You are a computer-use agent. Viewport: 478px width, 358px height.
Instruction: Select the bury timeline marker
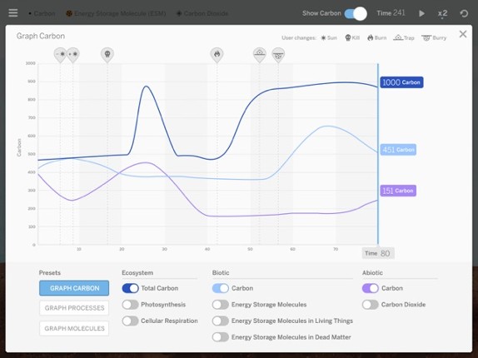(278, 55)
